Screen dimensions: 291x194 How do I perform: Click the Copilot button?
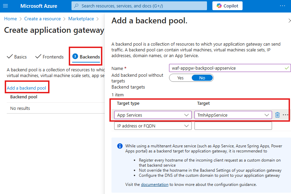click(227, 6)
